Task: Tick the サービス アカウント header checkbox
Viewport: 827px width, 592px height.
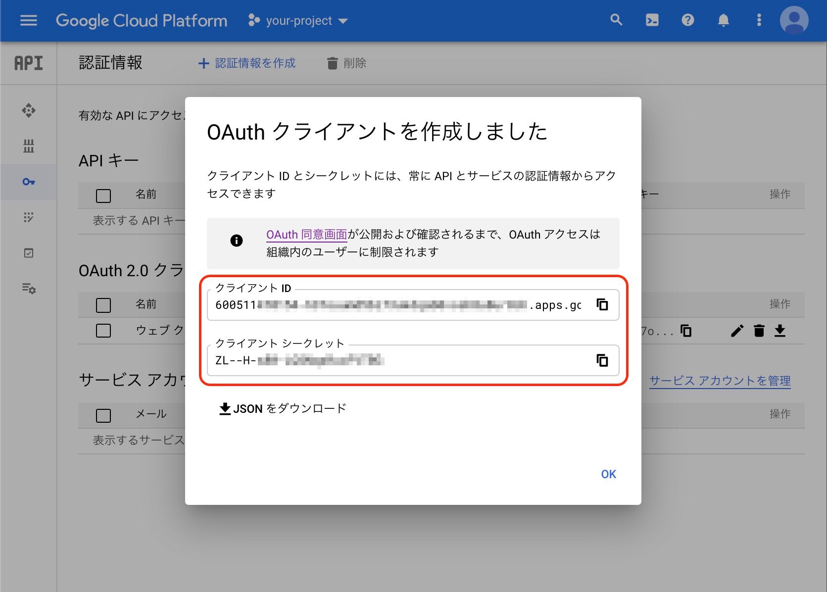Action: point(103,415)
